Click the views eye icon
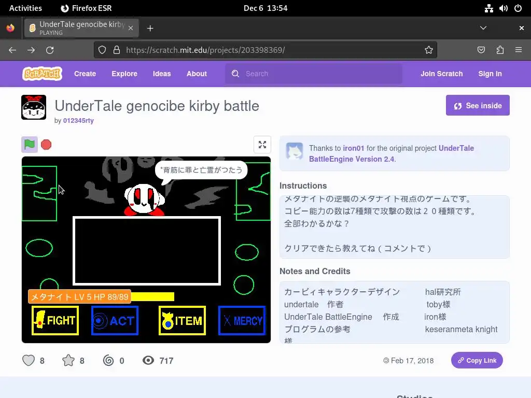 click(148, 361)
